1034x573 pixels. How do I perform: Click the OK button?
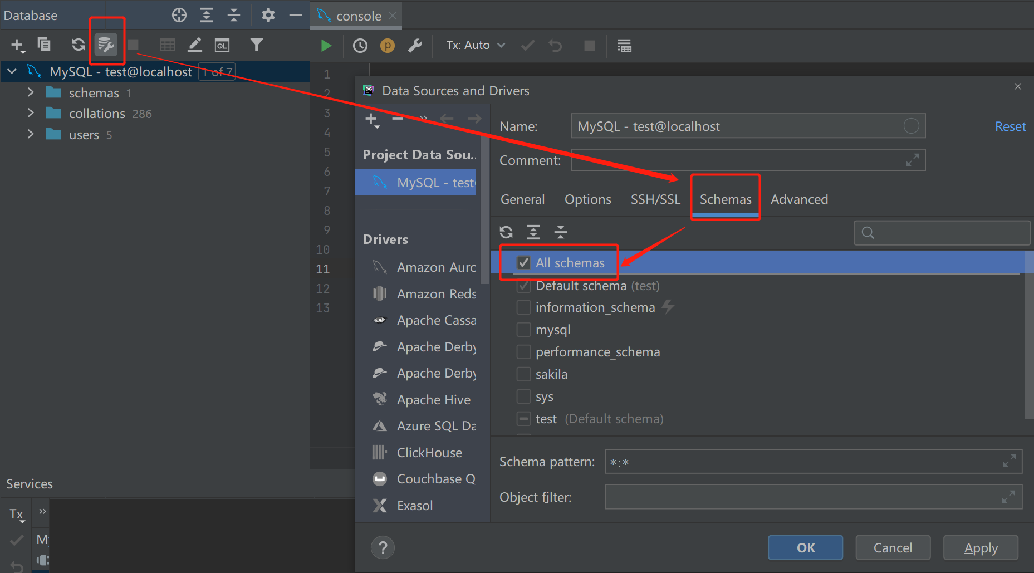click(805, 548)
